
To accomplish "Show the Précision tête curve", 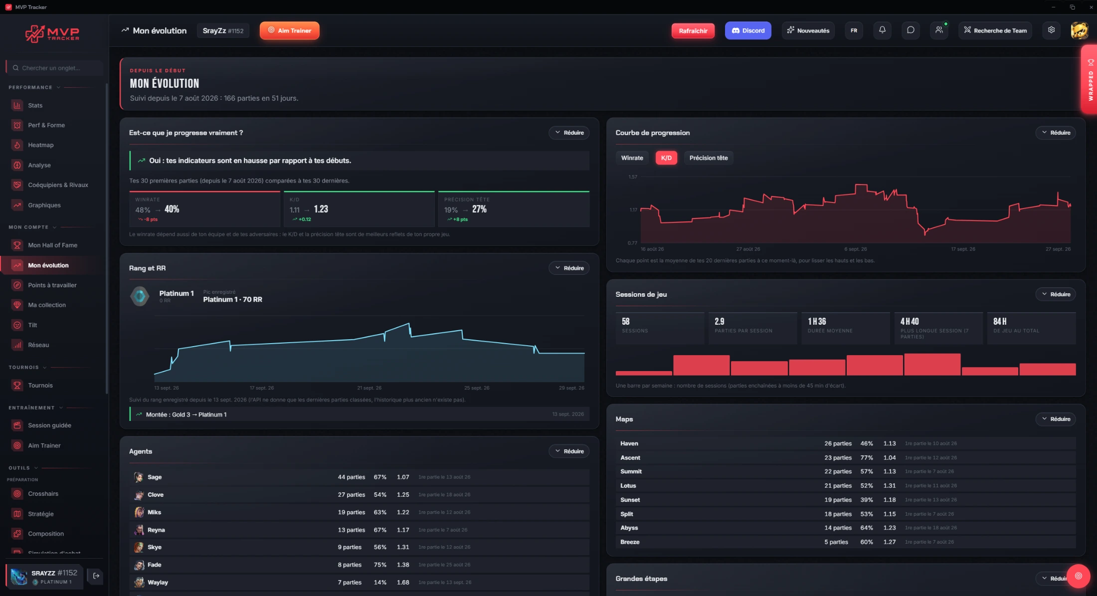I will [708, 158].
